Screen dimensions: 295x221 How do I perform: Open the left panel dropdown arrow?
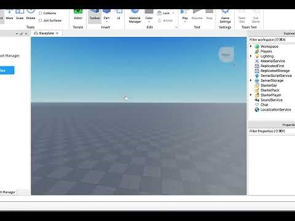[17, 33]
